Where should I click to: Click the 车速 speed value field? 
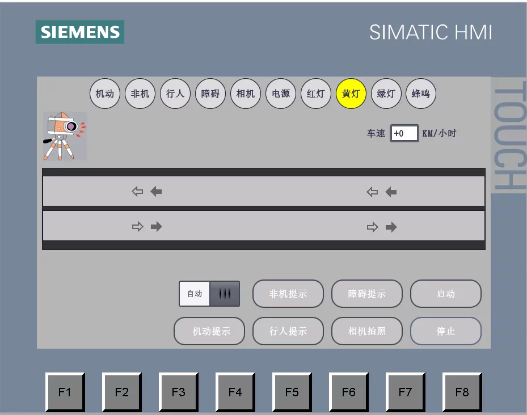pyautogui.click(x=404, y=133)
